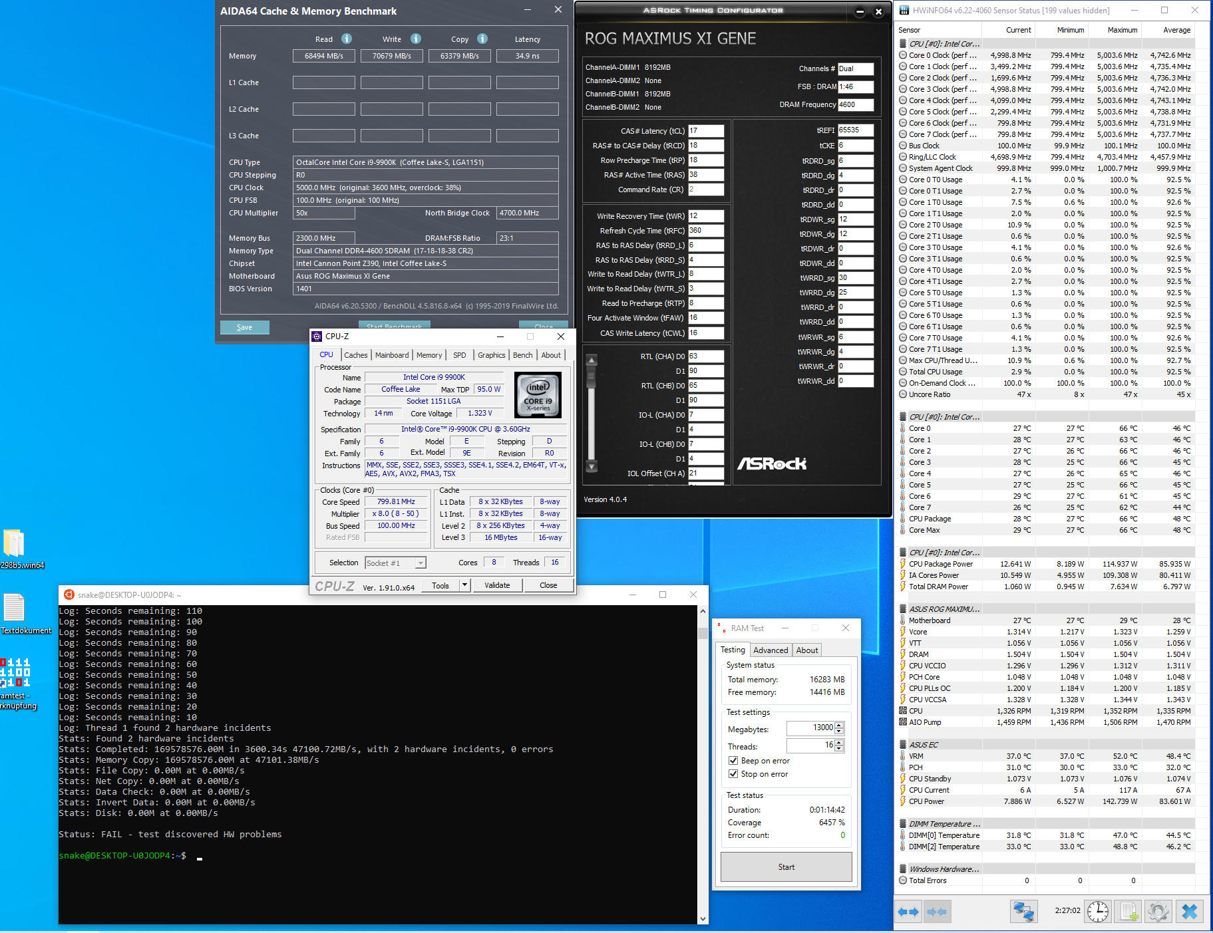Open the Tools dropdown arrow in CPU-Z
Viewport: 1213px width, 933px height.
(x=465, y=585)
